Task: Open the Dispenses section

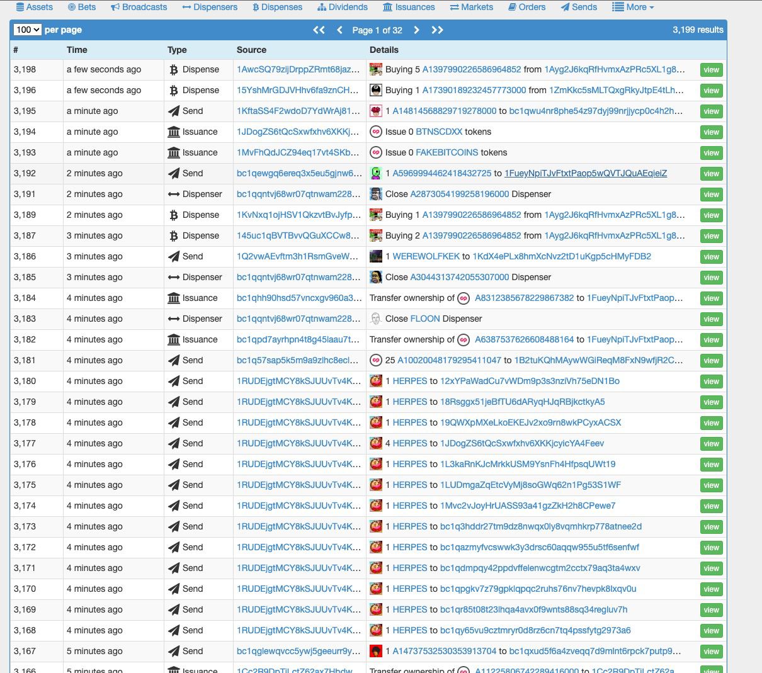Action: point(277,7)
